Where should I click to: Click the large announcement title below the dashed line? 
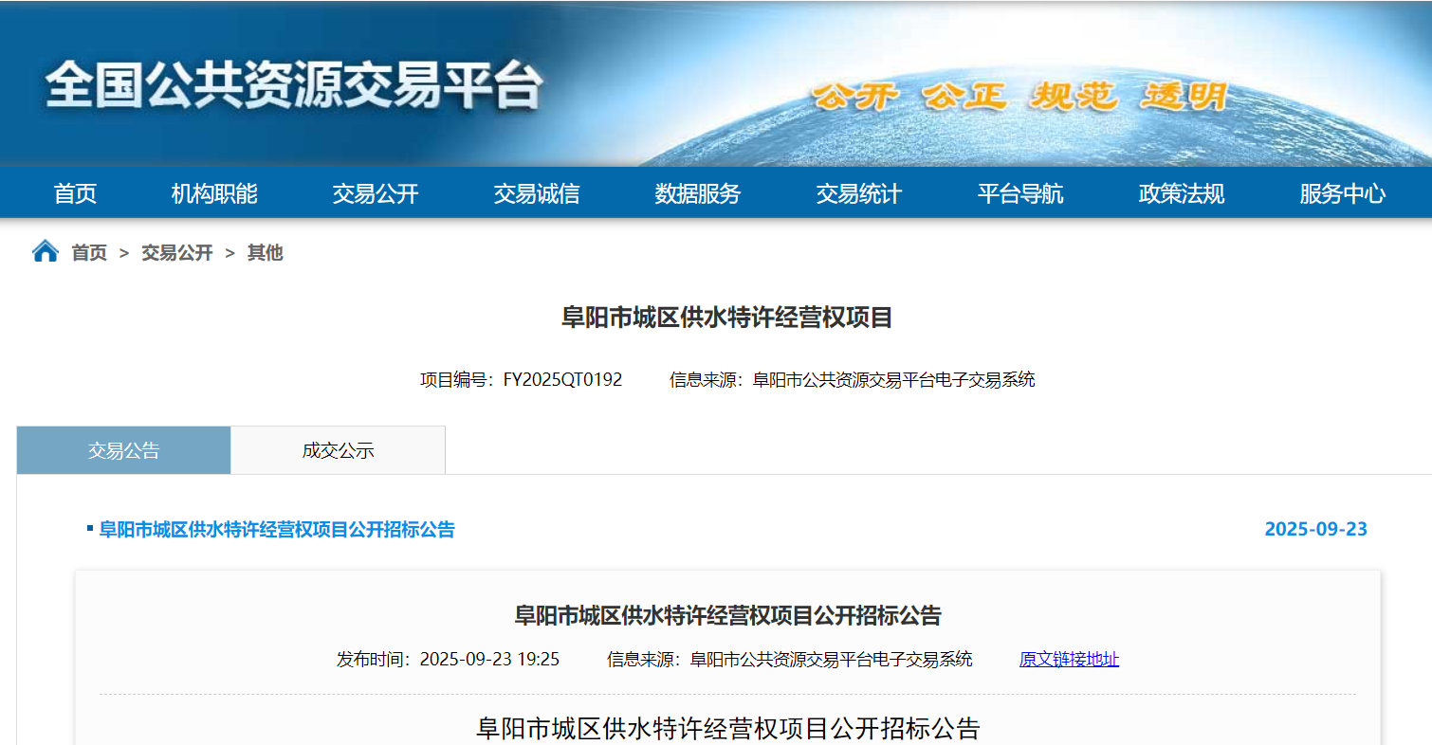727,729
